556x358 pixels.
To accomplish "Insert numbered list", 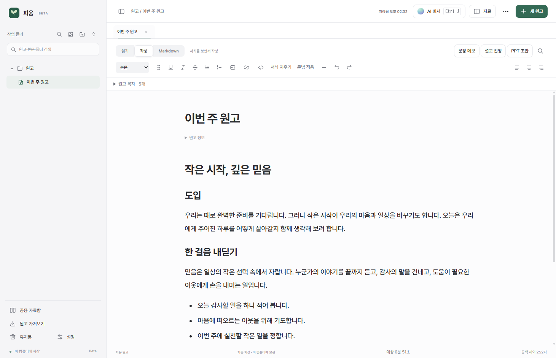I will (219, 67).
